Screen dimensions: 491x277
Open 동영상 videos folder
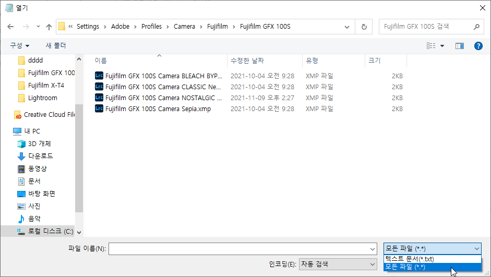[x=32, y=168]
